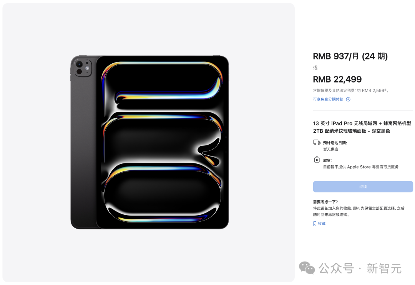
Task: Click the Apple Store pickup bag icon
Action: [317, 160]
